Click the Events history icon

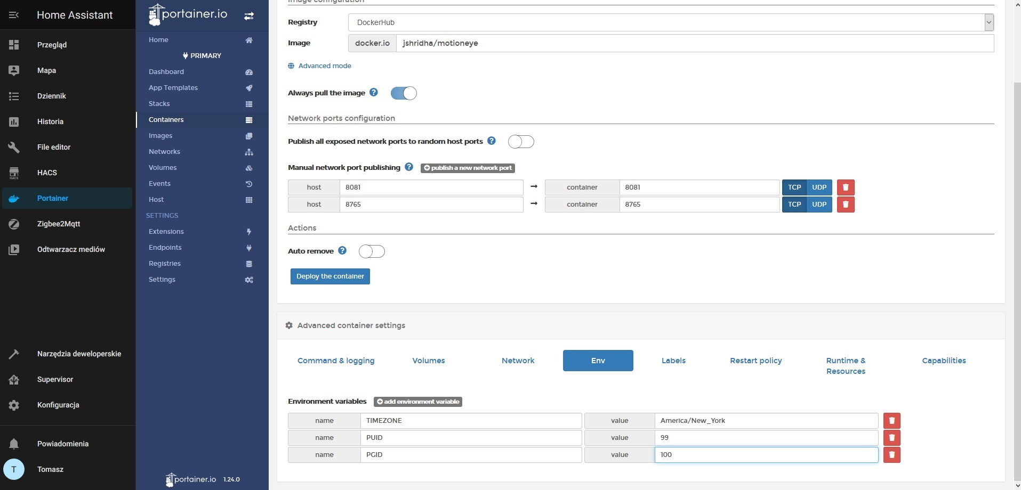(x=248, y=184)
